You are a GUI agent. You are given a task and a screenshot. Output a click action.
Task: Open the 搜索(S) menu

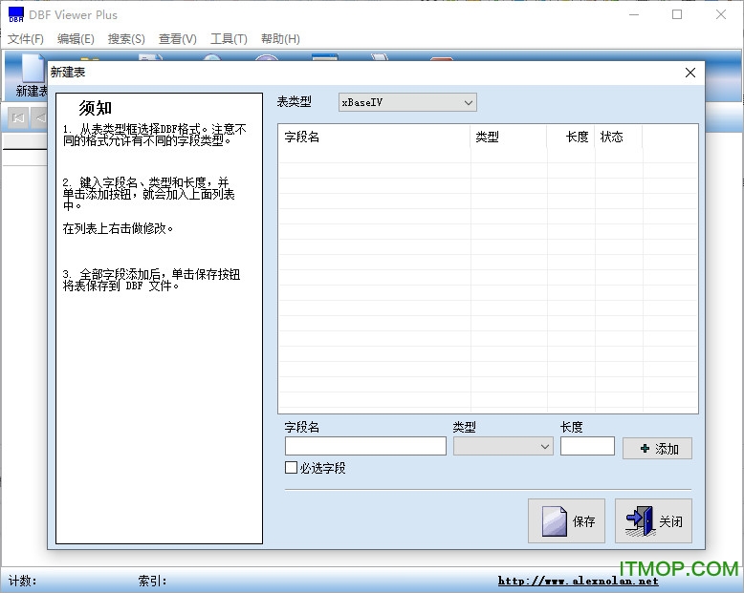tap(126, 39)
